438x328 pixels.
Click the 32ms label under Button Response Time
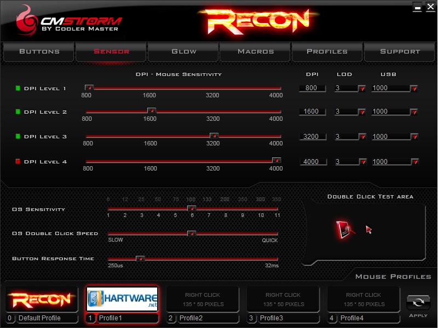click(x=272, y=266)
